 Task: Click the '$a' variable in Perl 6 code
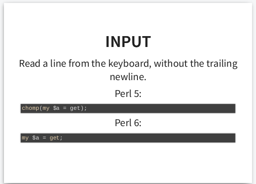tap(36, 138)
